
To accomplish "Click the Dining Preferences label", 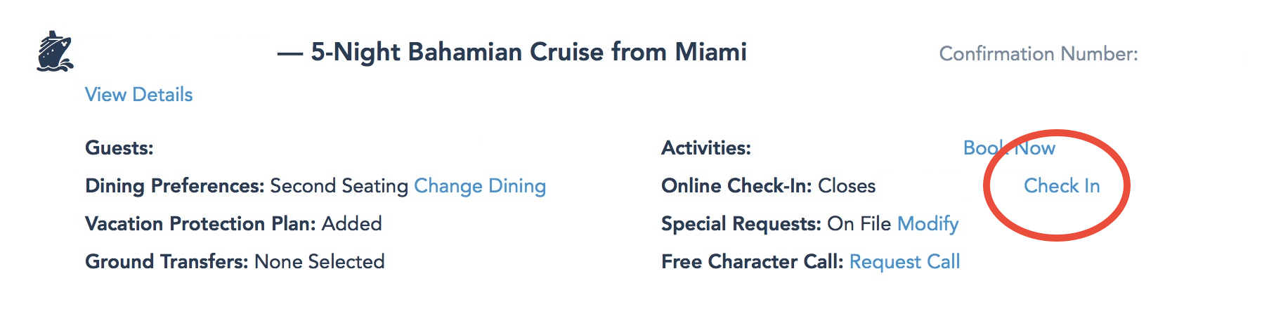I will coord(174,186).
